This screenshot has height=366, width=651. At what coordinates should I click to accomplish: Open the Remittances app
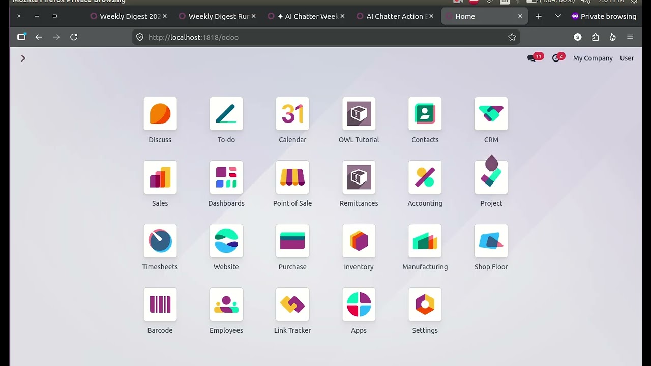click(x=359, y=177)
